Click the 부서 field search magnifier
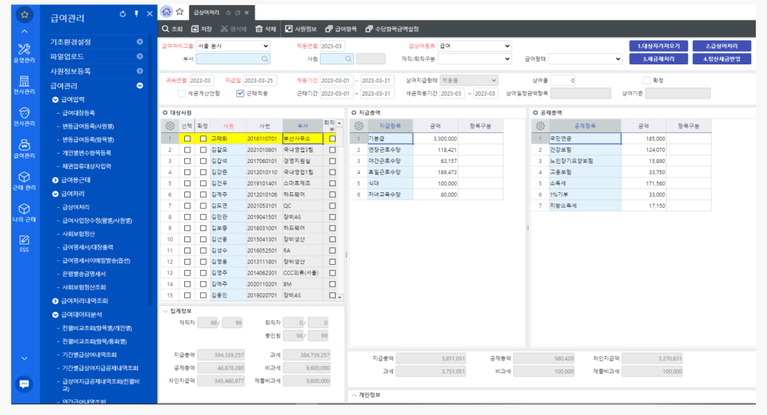 (264, 59)
